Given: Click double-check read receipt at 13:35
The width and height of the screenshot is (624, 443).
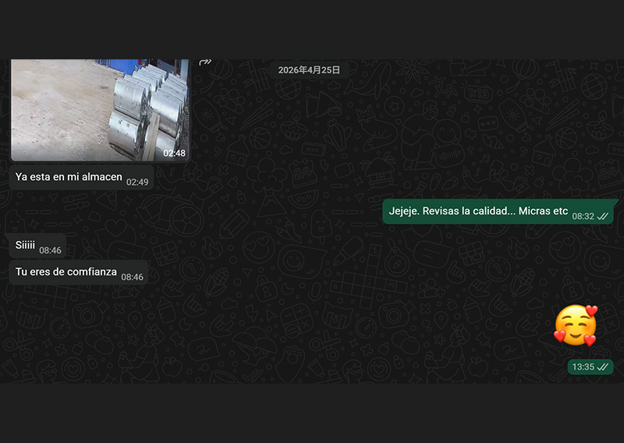Looking at the screenshot, I should (x=602, y=367).
